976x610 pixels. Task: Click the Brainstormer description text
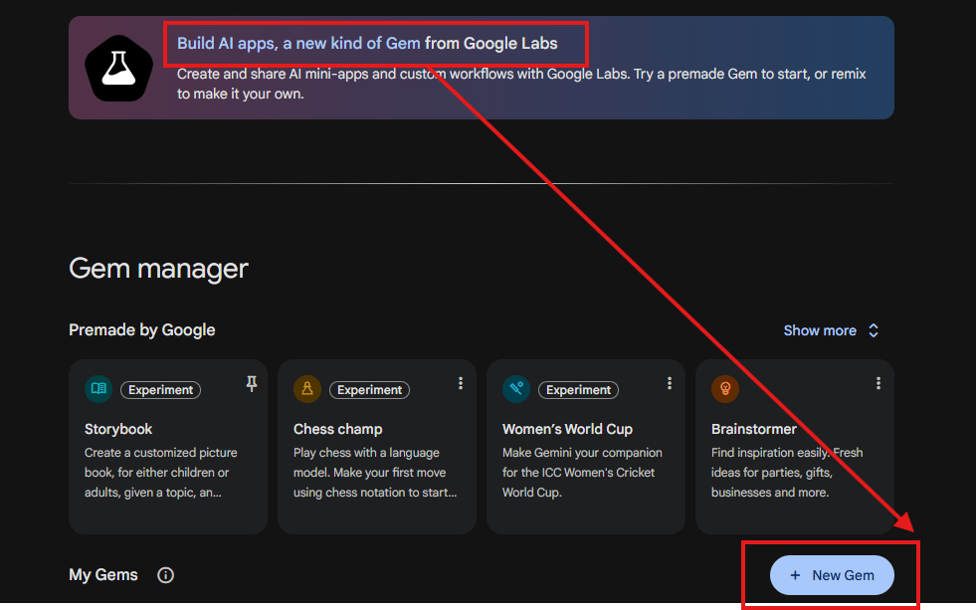[x=787, y=473]
